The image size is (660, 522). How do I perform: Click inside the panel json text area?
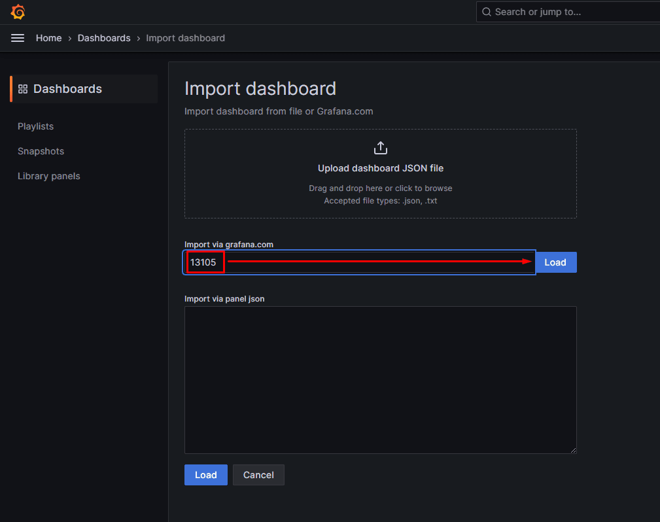coord(381,379)
